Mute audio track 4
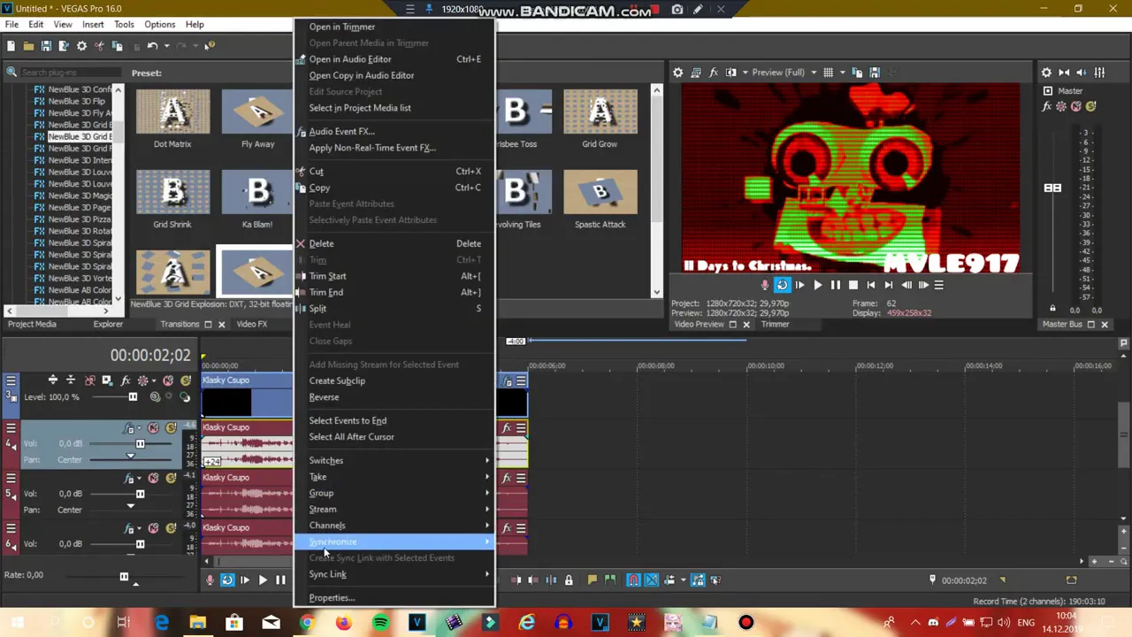 click(x=153, y=428)
